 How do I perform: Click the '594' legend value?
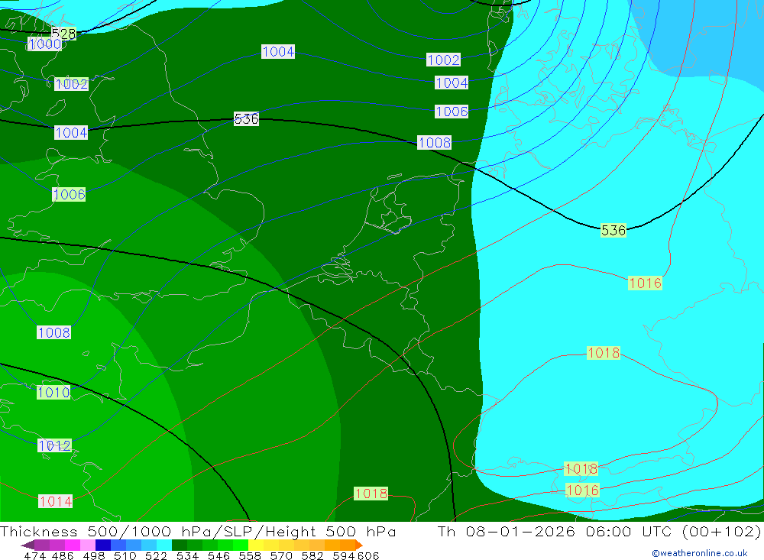point(344,555)
